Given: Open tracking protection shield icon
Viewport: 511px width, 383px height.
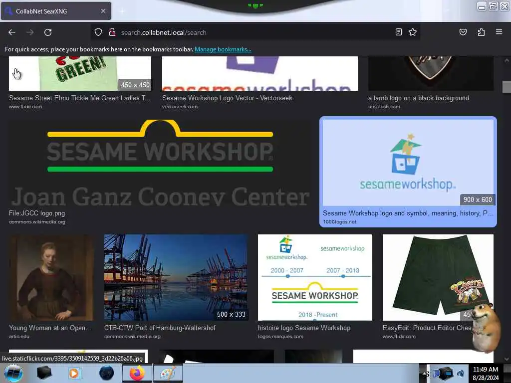Looking at the screenshot, I should 98,32.
